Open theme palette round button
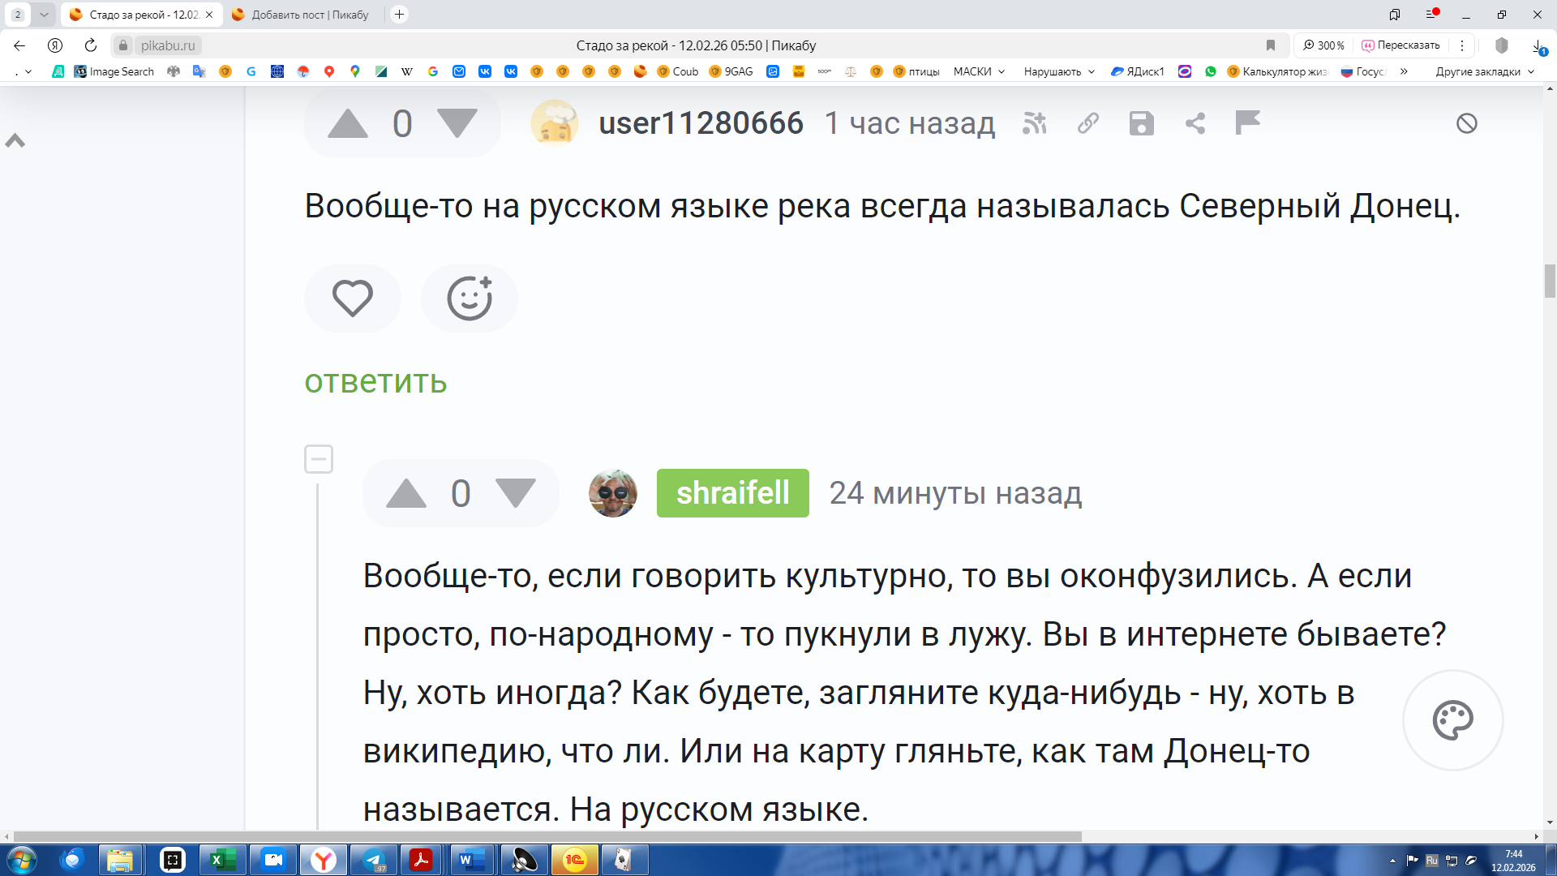Image resolution: width=1557 pixels, height=876 pixels. (x=1452, y=720)
